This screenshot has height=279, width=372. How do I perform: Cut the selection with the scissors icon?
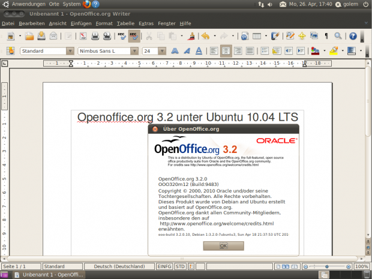(149, 36)
